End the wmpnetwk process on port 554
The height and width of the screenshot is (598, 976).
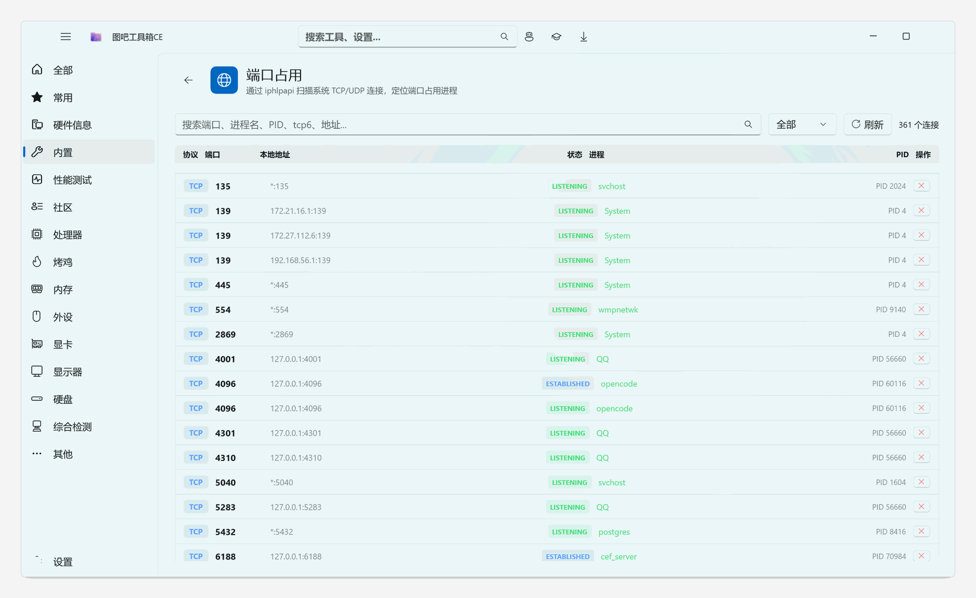(921, 309)
